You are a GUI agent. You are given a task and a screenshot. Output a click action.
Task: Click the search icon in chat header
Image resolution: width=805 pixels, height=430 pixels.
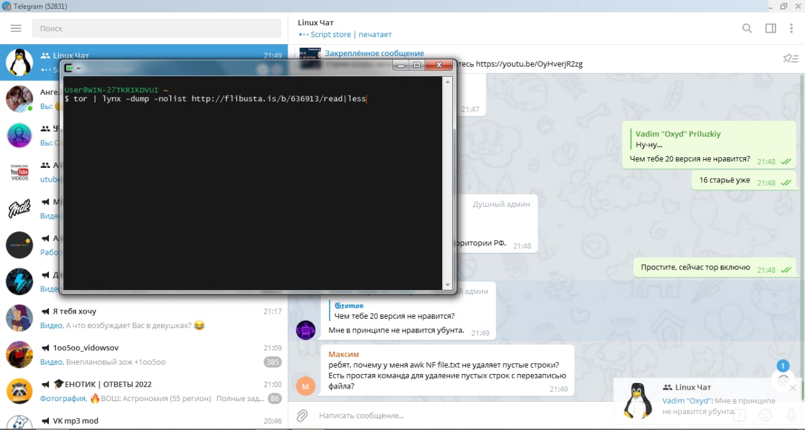click(747, 28)
